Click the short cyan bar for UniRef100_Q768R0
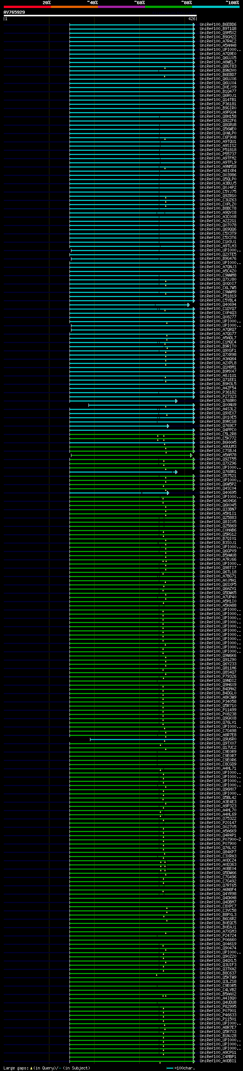The width and height of the screenshot is (243, 1071). point(123,401)
